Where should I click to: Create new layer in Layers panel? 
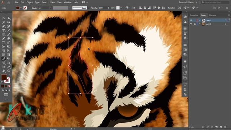click(221, 127)
